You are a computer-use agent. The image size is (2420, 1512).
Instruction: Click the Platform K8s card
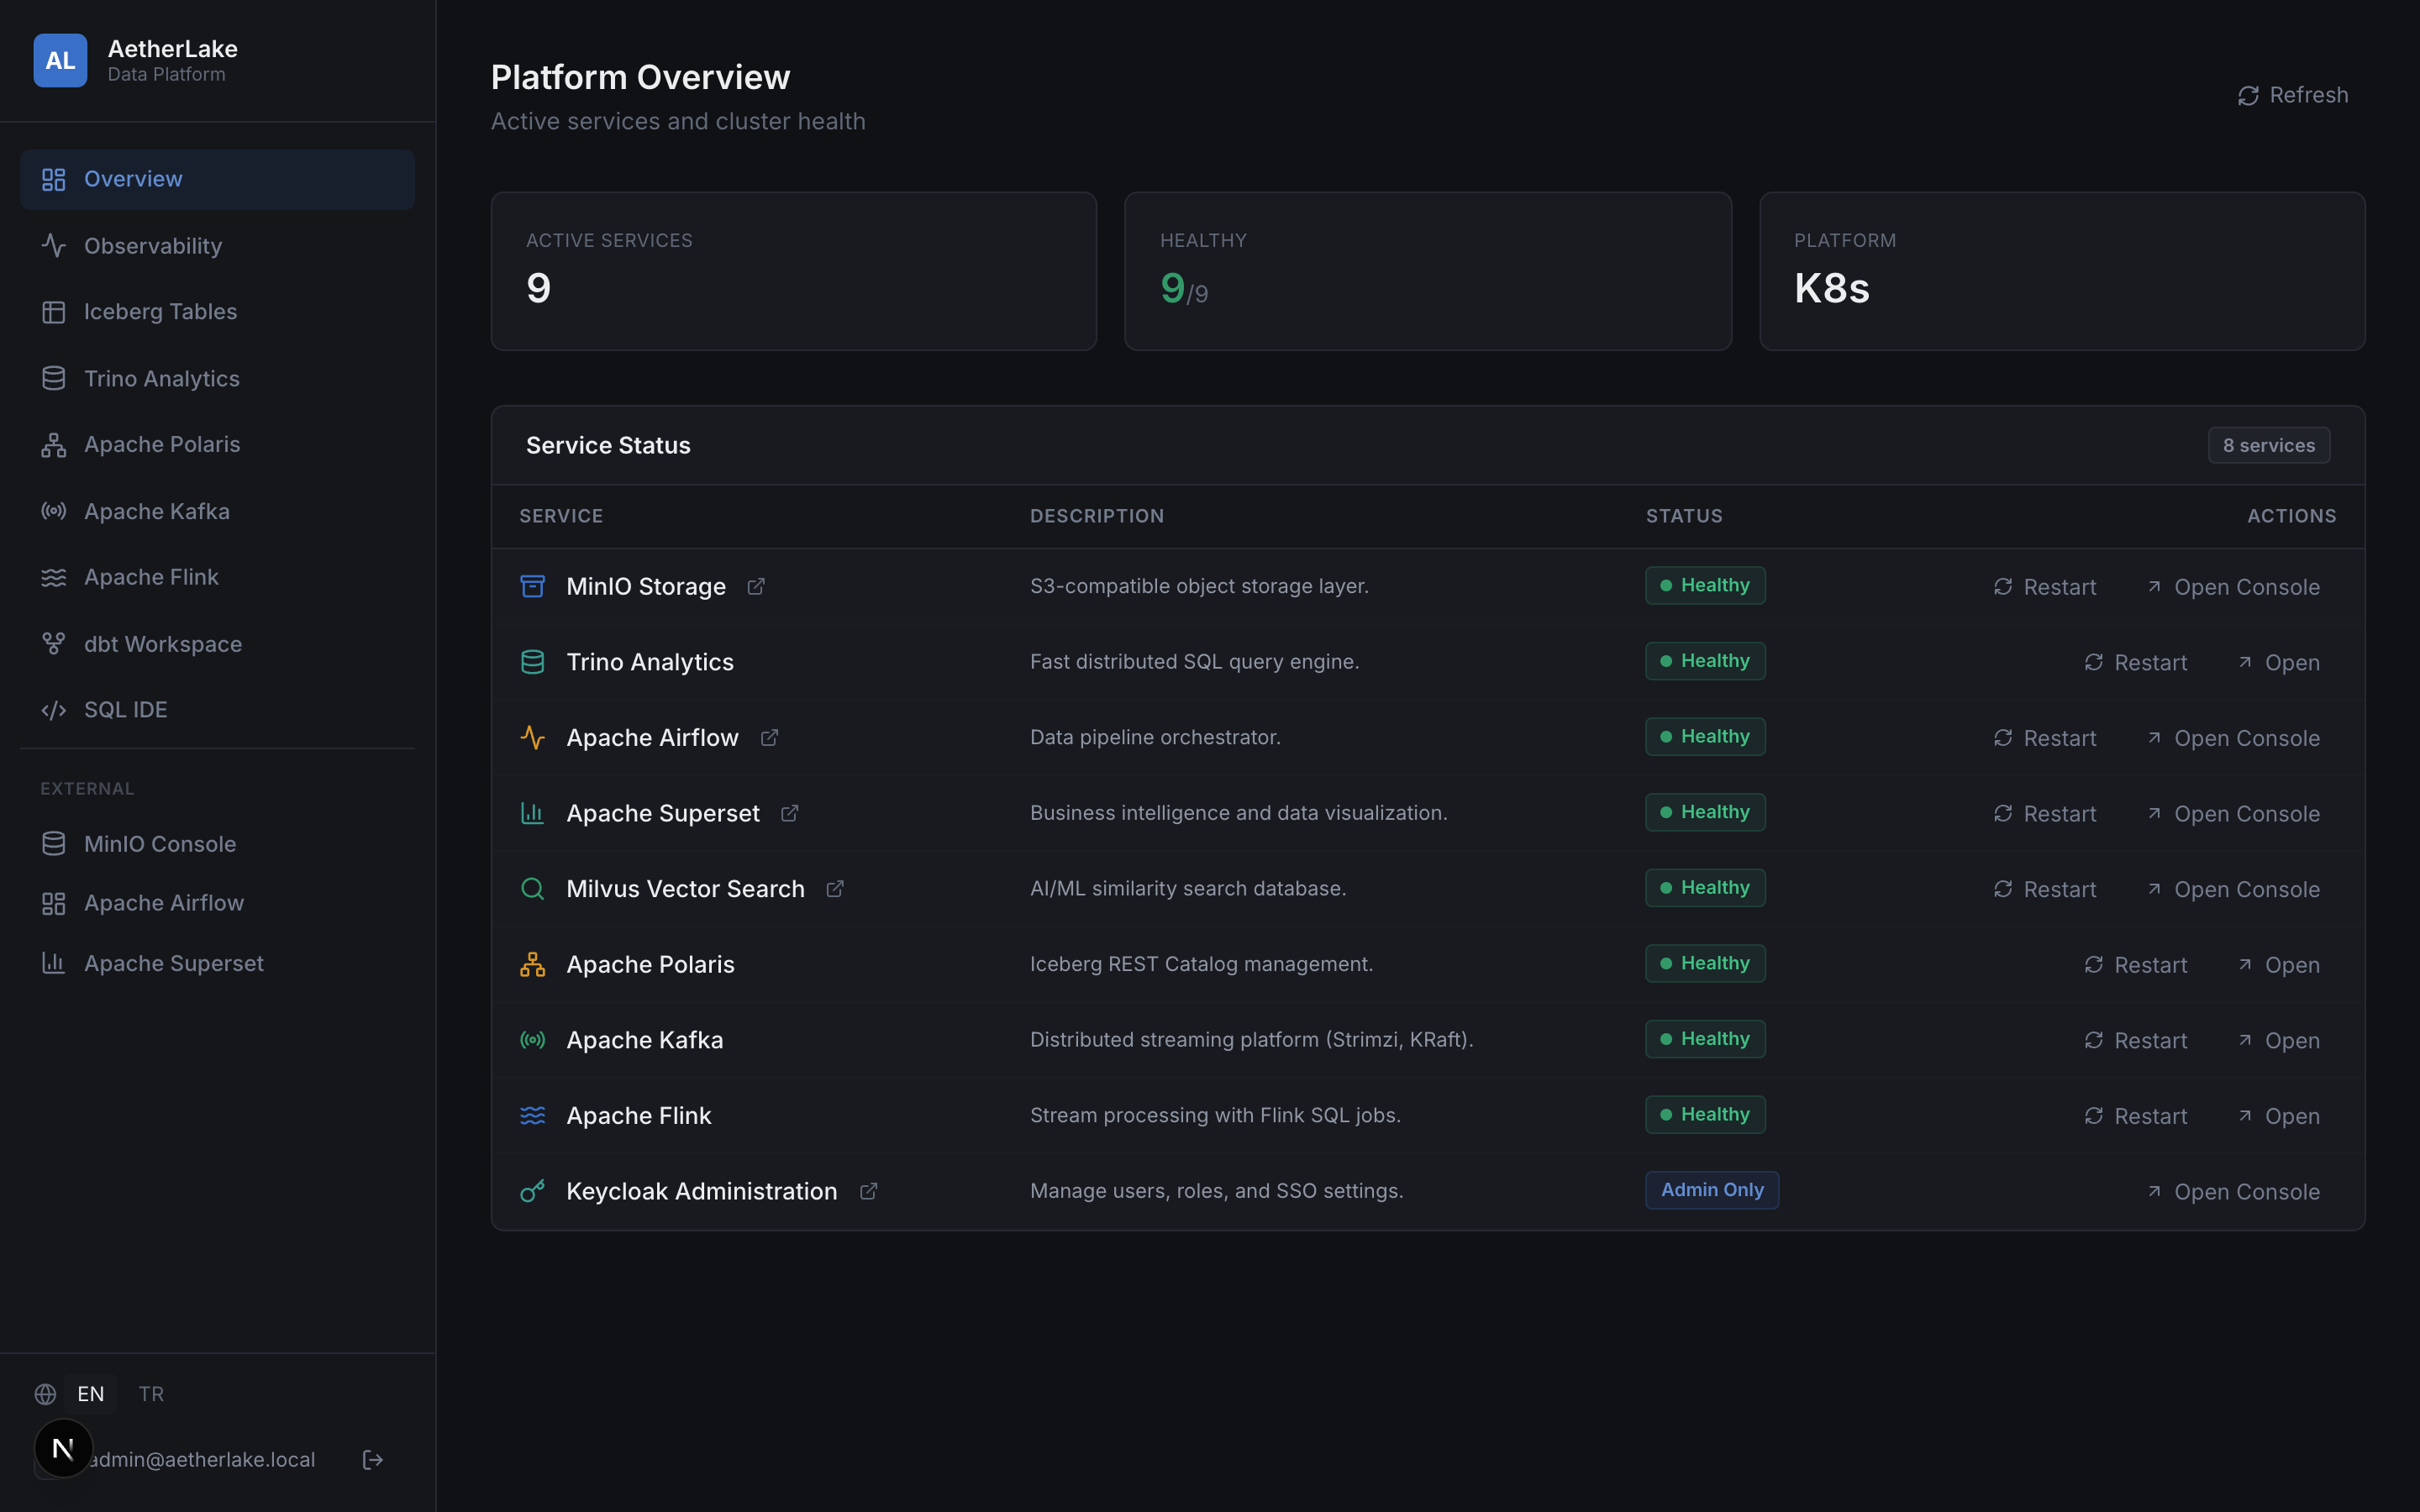tap(2062, 271)
